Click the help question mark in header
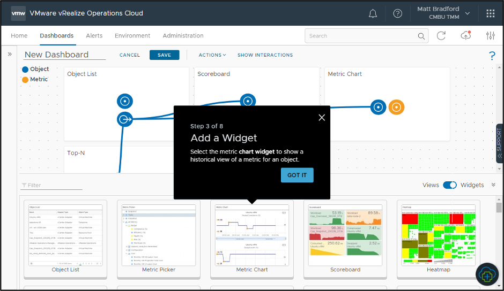Screen dimensions: 504x291 click(397, 13)
